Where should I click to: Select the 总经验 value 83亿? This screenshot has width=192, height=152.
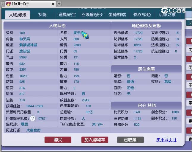89,112
